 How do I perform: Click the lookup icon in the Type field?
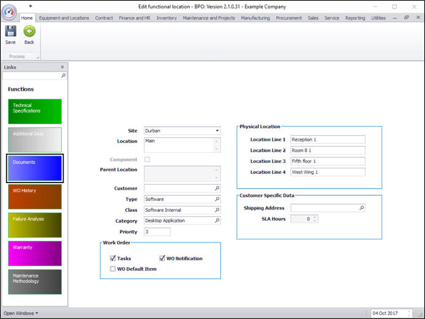(217, 200)
